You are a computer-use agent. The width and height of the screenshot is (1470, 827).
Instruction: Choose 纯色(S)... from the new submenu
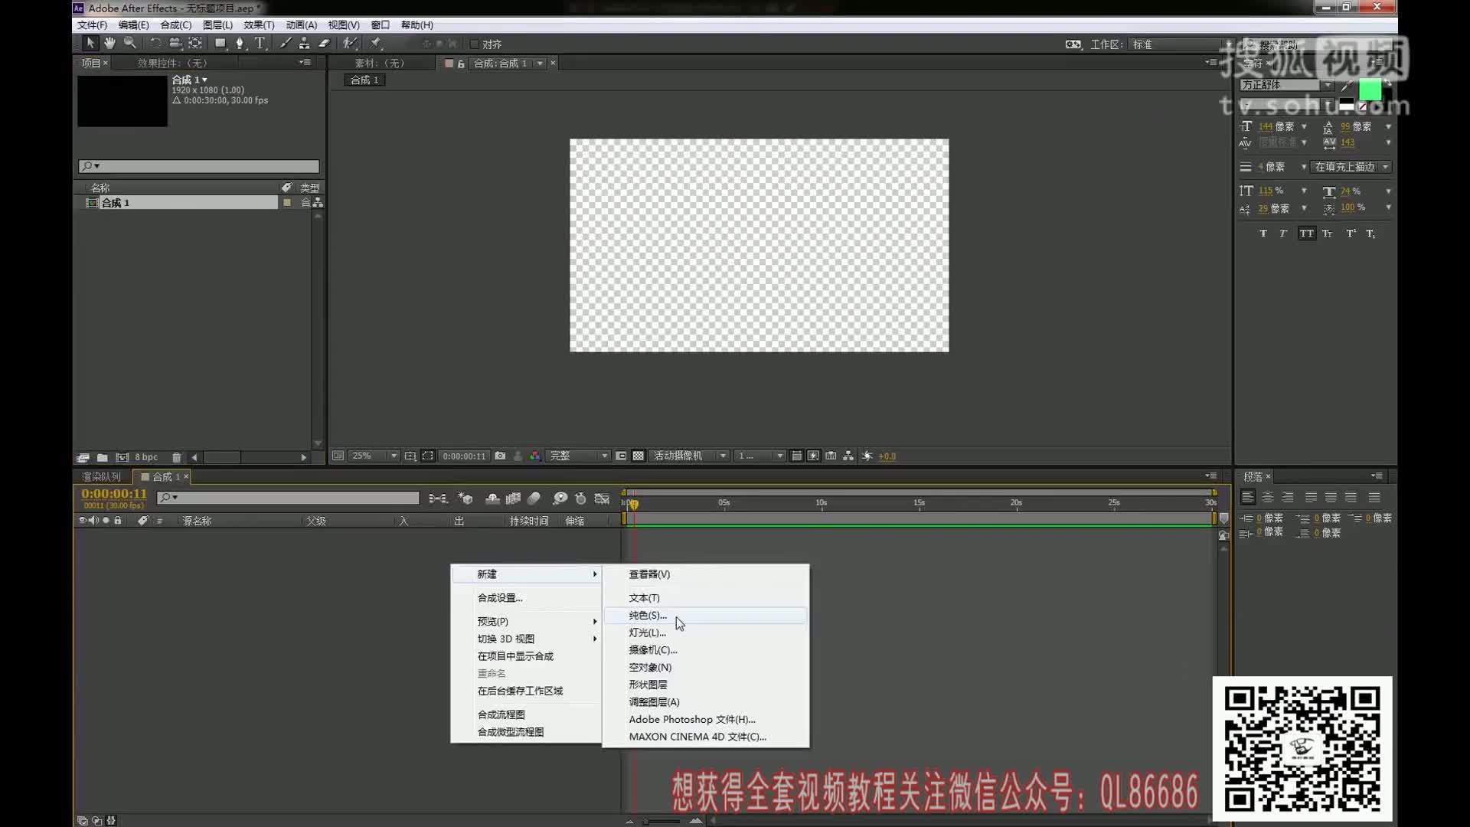(705, 615)
